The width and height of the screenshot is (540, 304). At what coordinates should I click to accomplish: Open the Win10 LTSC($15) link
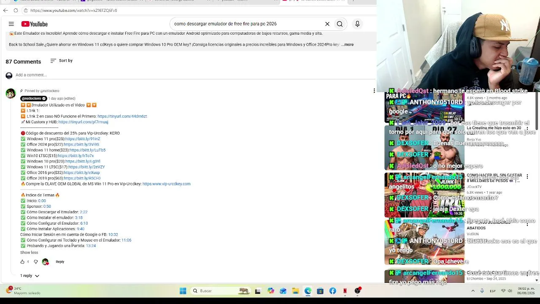click(x=76, y=156)
